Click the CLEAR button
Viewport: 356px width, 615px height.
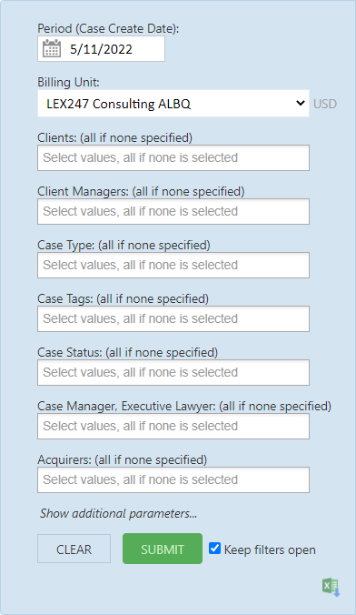coord(74,549)
